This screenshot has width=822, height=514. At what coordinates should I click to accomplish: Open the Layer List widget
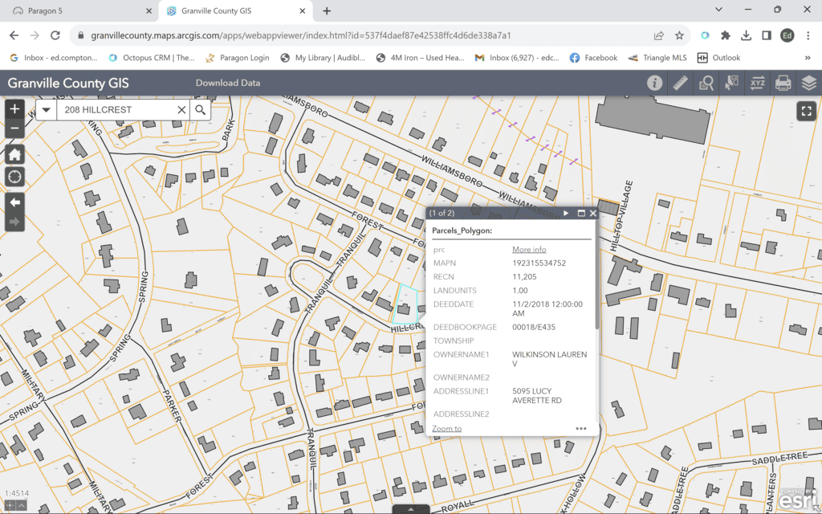coord(808,83)
